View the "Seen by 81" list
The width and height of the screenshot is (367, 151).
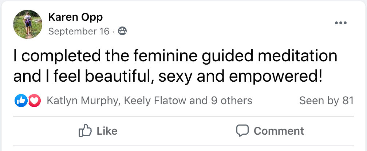(326, 101)
